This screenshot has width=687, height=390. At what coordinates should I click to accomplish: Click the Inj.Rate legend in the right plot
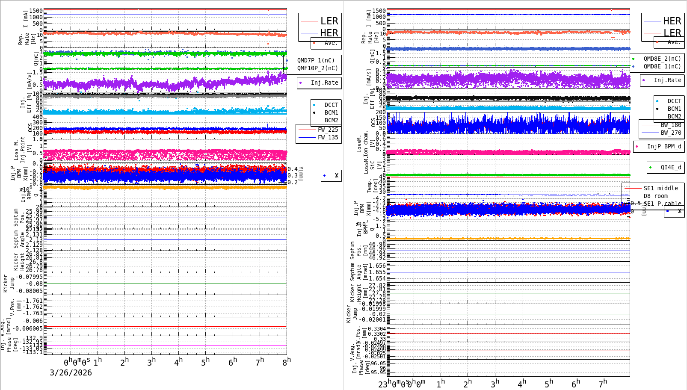pyautogui.click(x=667, y=80)
